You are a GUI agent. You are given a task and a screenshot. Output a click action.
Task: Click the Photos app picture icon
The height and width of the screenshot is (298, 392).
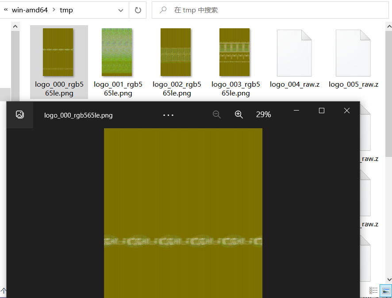click(19, 115)
